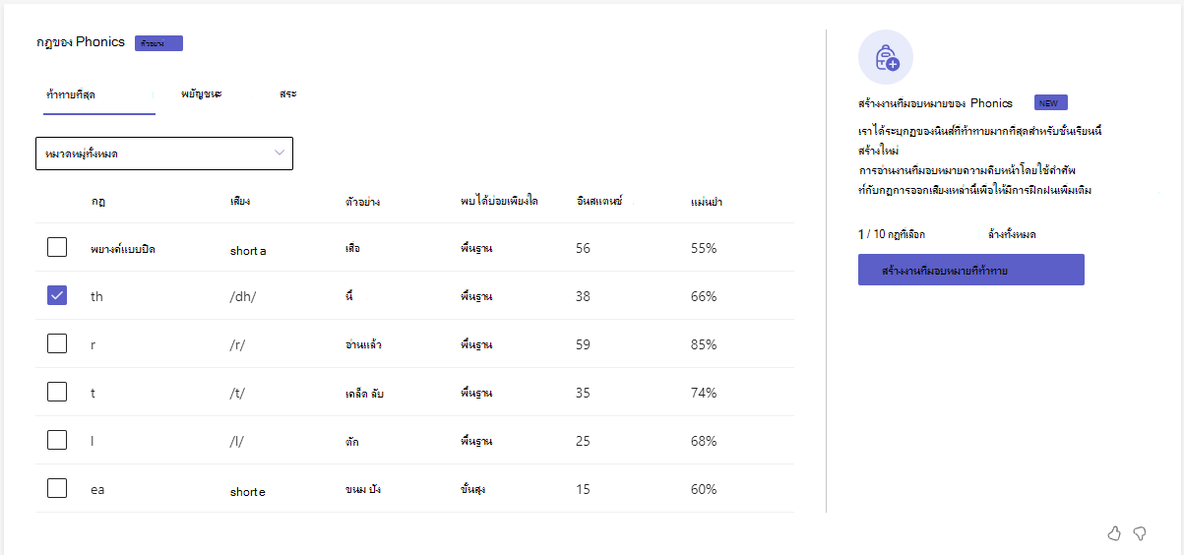Click the ล้างทั้งหมด clear all link
The image size is (1184, 555).
(1012, 234)
